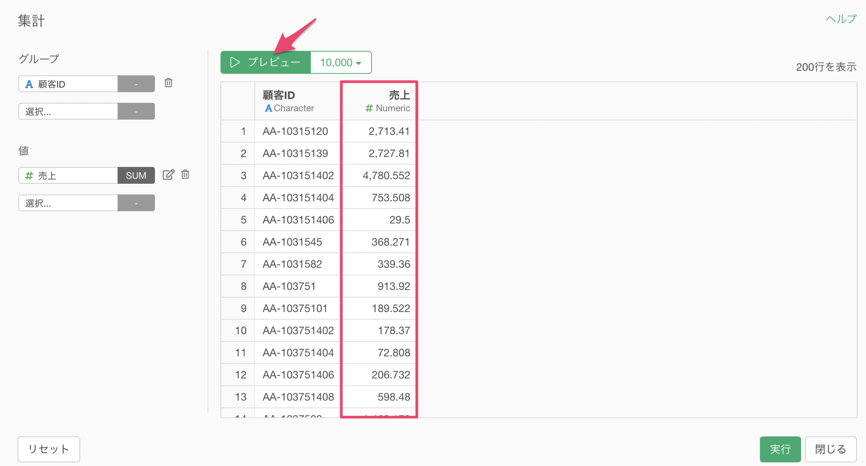Viewport: 866px width, 466px height.
Task: Click the play triangle on プレビュー button
Action: point(235,62)
